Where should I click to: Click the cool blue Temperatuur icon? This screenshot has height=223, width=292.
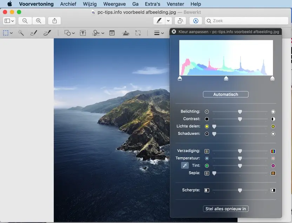pos(207,158)
